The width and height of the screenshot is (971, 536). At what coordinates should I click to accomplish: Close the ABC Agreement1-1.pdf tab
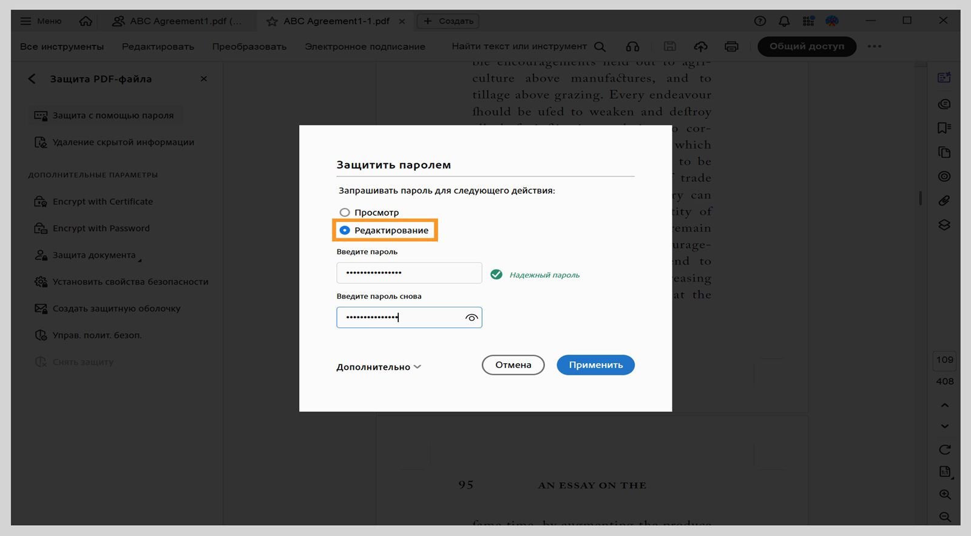click(402, 21)
